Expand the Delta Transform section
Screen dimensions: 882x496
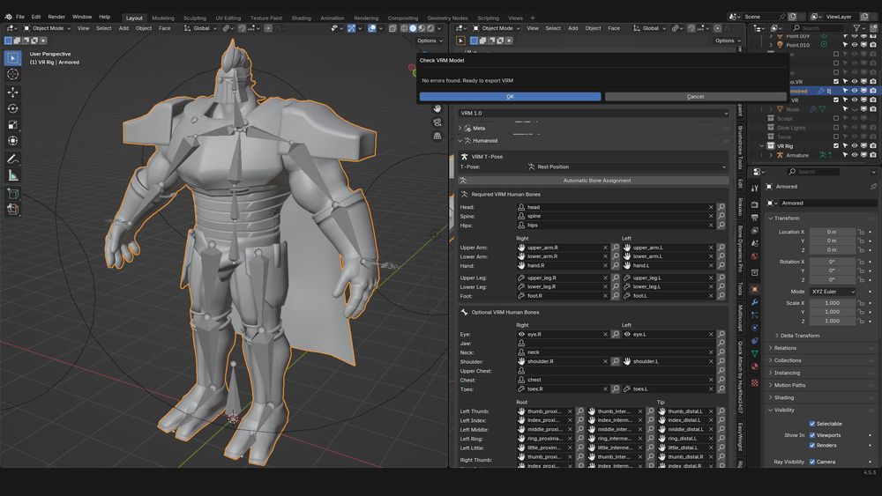[x=801, y=336]
